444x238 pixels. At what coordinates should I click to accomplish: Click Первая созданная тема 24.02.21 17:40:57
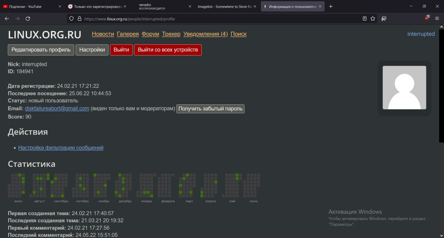tap(61, 213)
